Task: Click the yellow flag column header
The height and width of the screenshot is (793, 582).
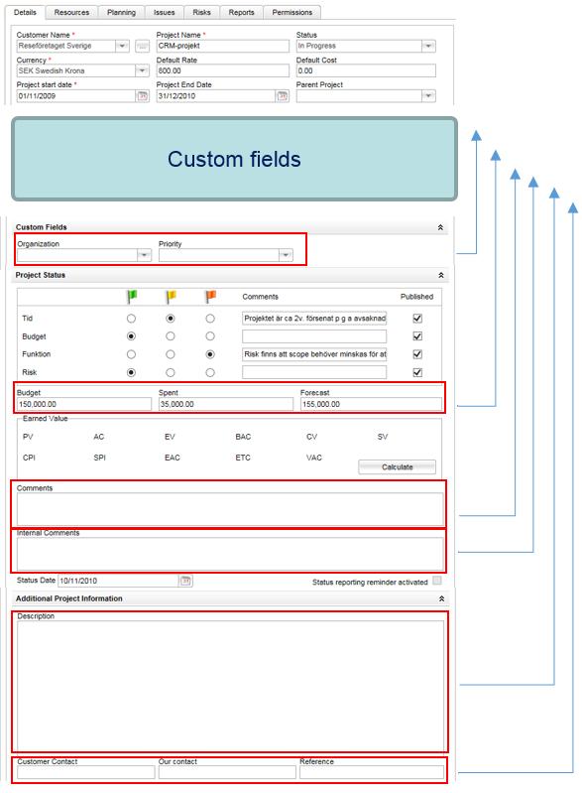Action: pos(171,297)
